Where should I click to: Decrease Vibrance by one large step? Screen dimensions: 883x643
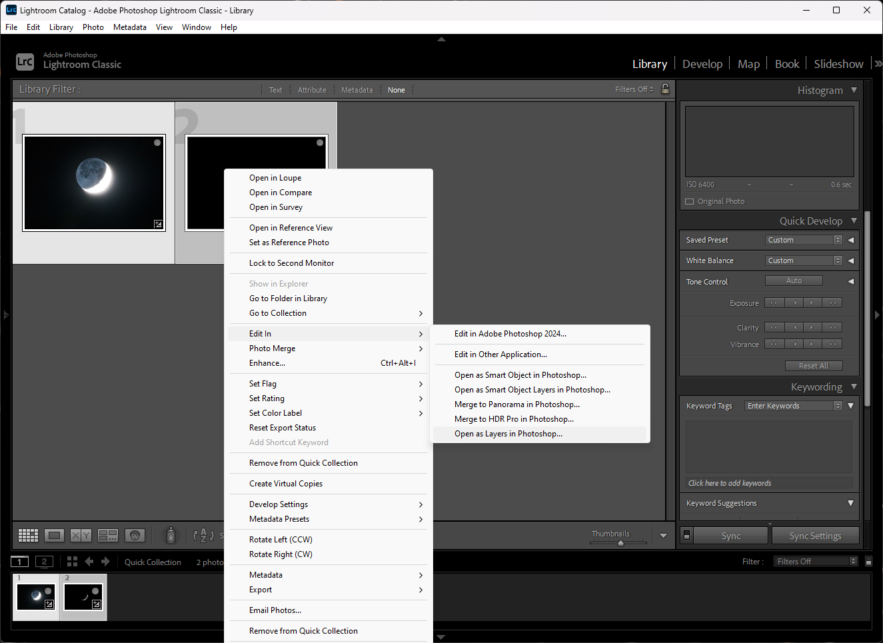tap(774, 344)
